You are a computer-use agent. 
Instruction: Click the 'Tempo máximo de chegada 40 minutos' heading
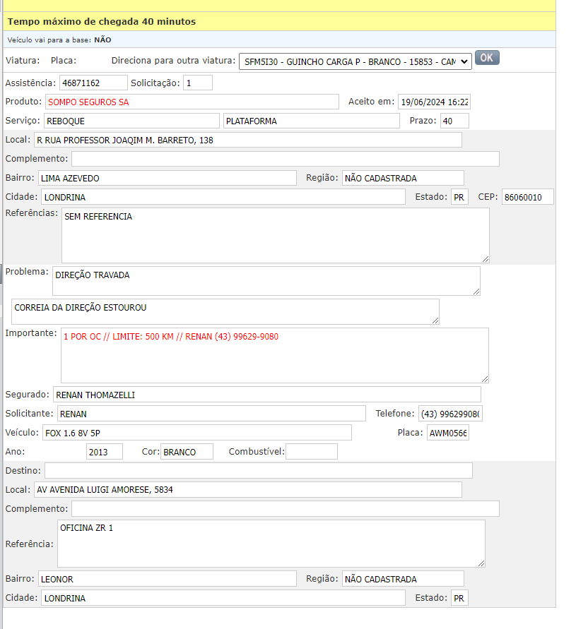(102, 22)
